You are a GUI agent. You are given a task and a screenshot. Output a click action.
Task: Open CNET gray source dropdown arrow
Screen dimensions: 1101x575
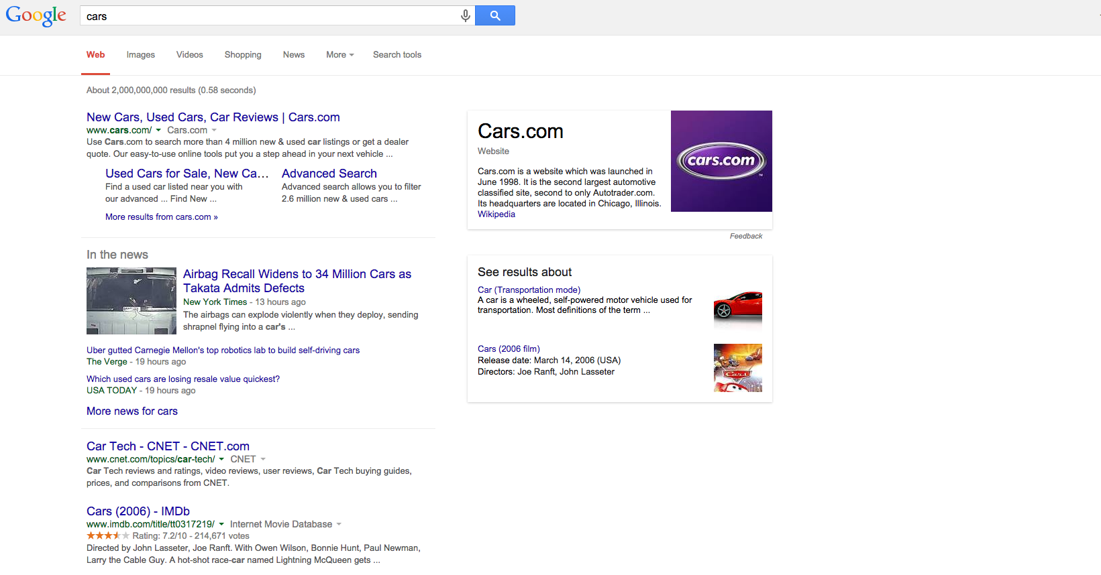263,459
